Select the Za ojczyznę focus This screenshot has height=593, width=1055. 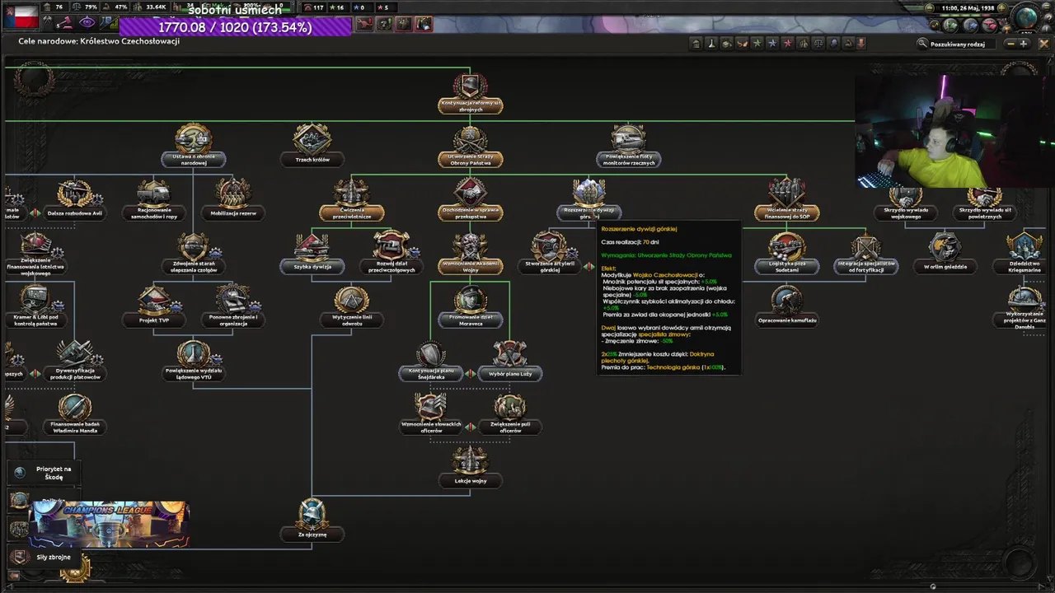tap(312, 521)
